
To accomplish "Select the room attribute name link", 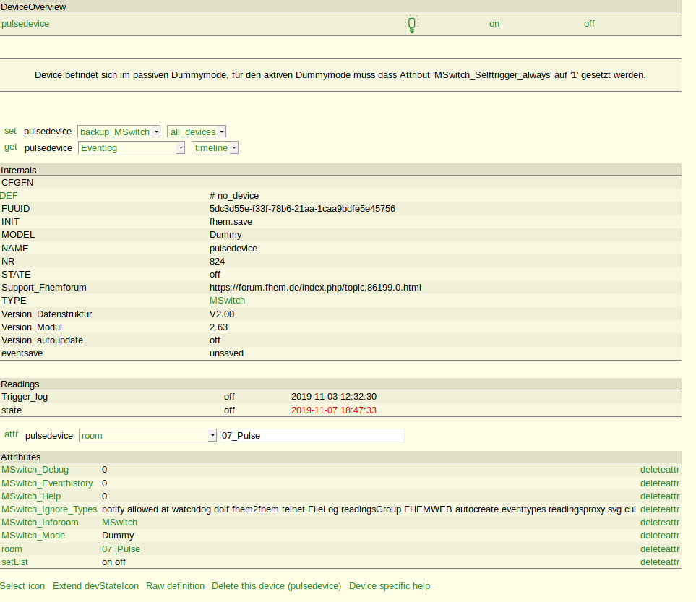I will [12, 549].
